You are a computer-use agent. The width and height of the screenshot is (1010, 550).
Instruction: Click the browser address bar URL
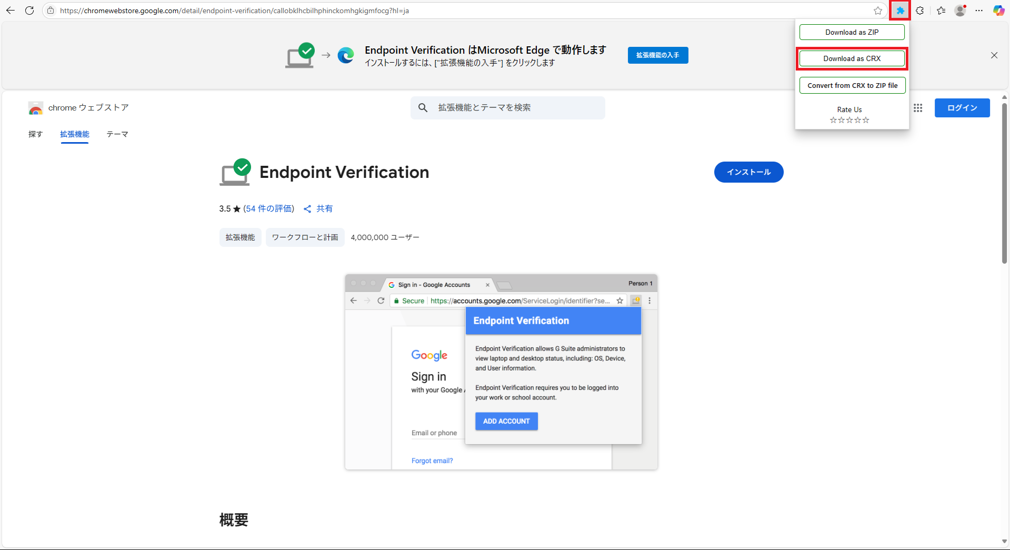[x=234, y=11]
